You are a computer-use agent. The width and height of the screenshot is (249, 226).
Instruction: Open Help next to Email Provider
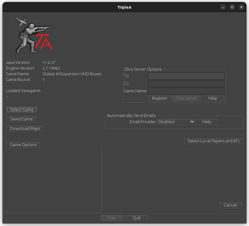click(x=207, y=122)
